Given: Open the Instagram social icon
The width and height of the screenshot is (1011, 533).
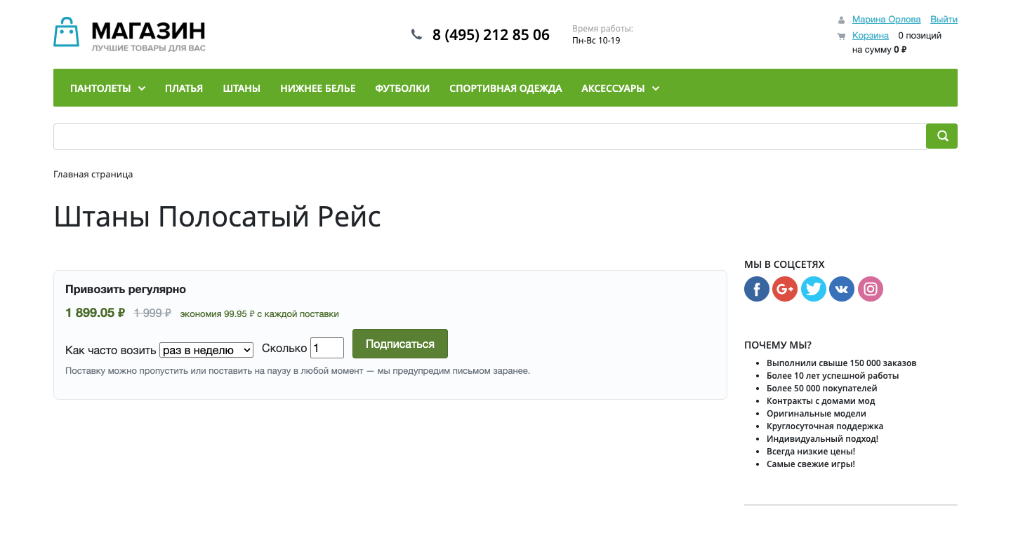Looking at the screenshot, I should (x=871, y=289).
